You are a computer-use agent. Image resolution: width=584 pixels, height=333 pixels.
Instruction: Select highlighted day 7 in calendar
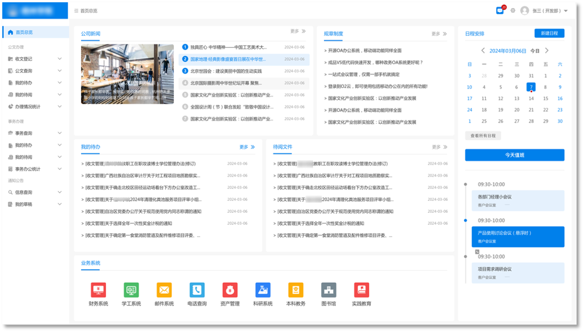531,87
